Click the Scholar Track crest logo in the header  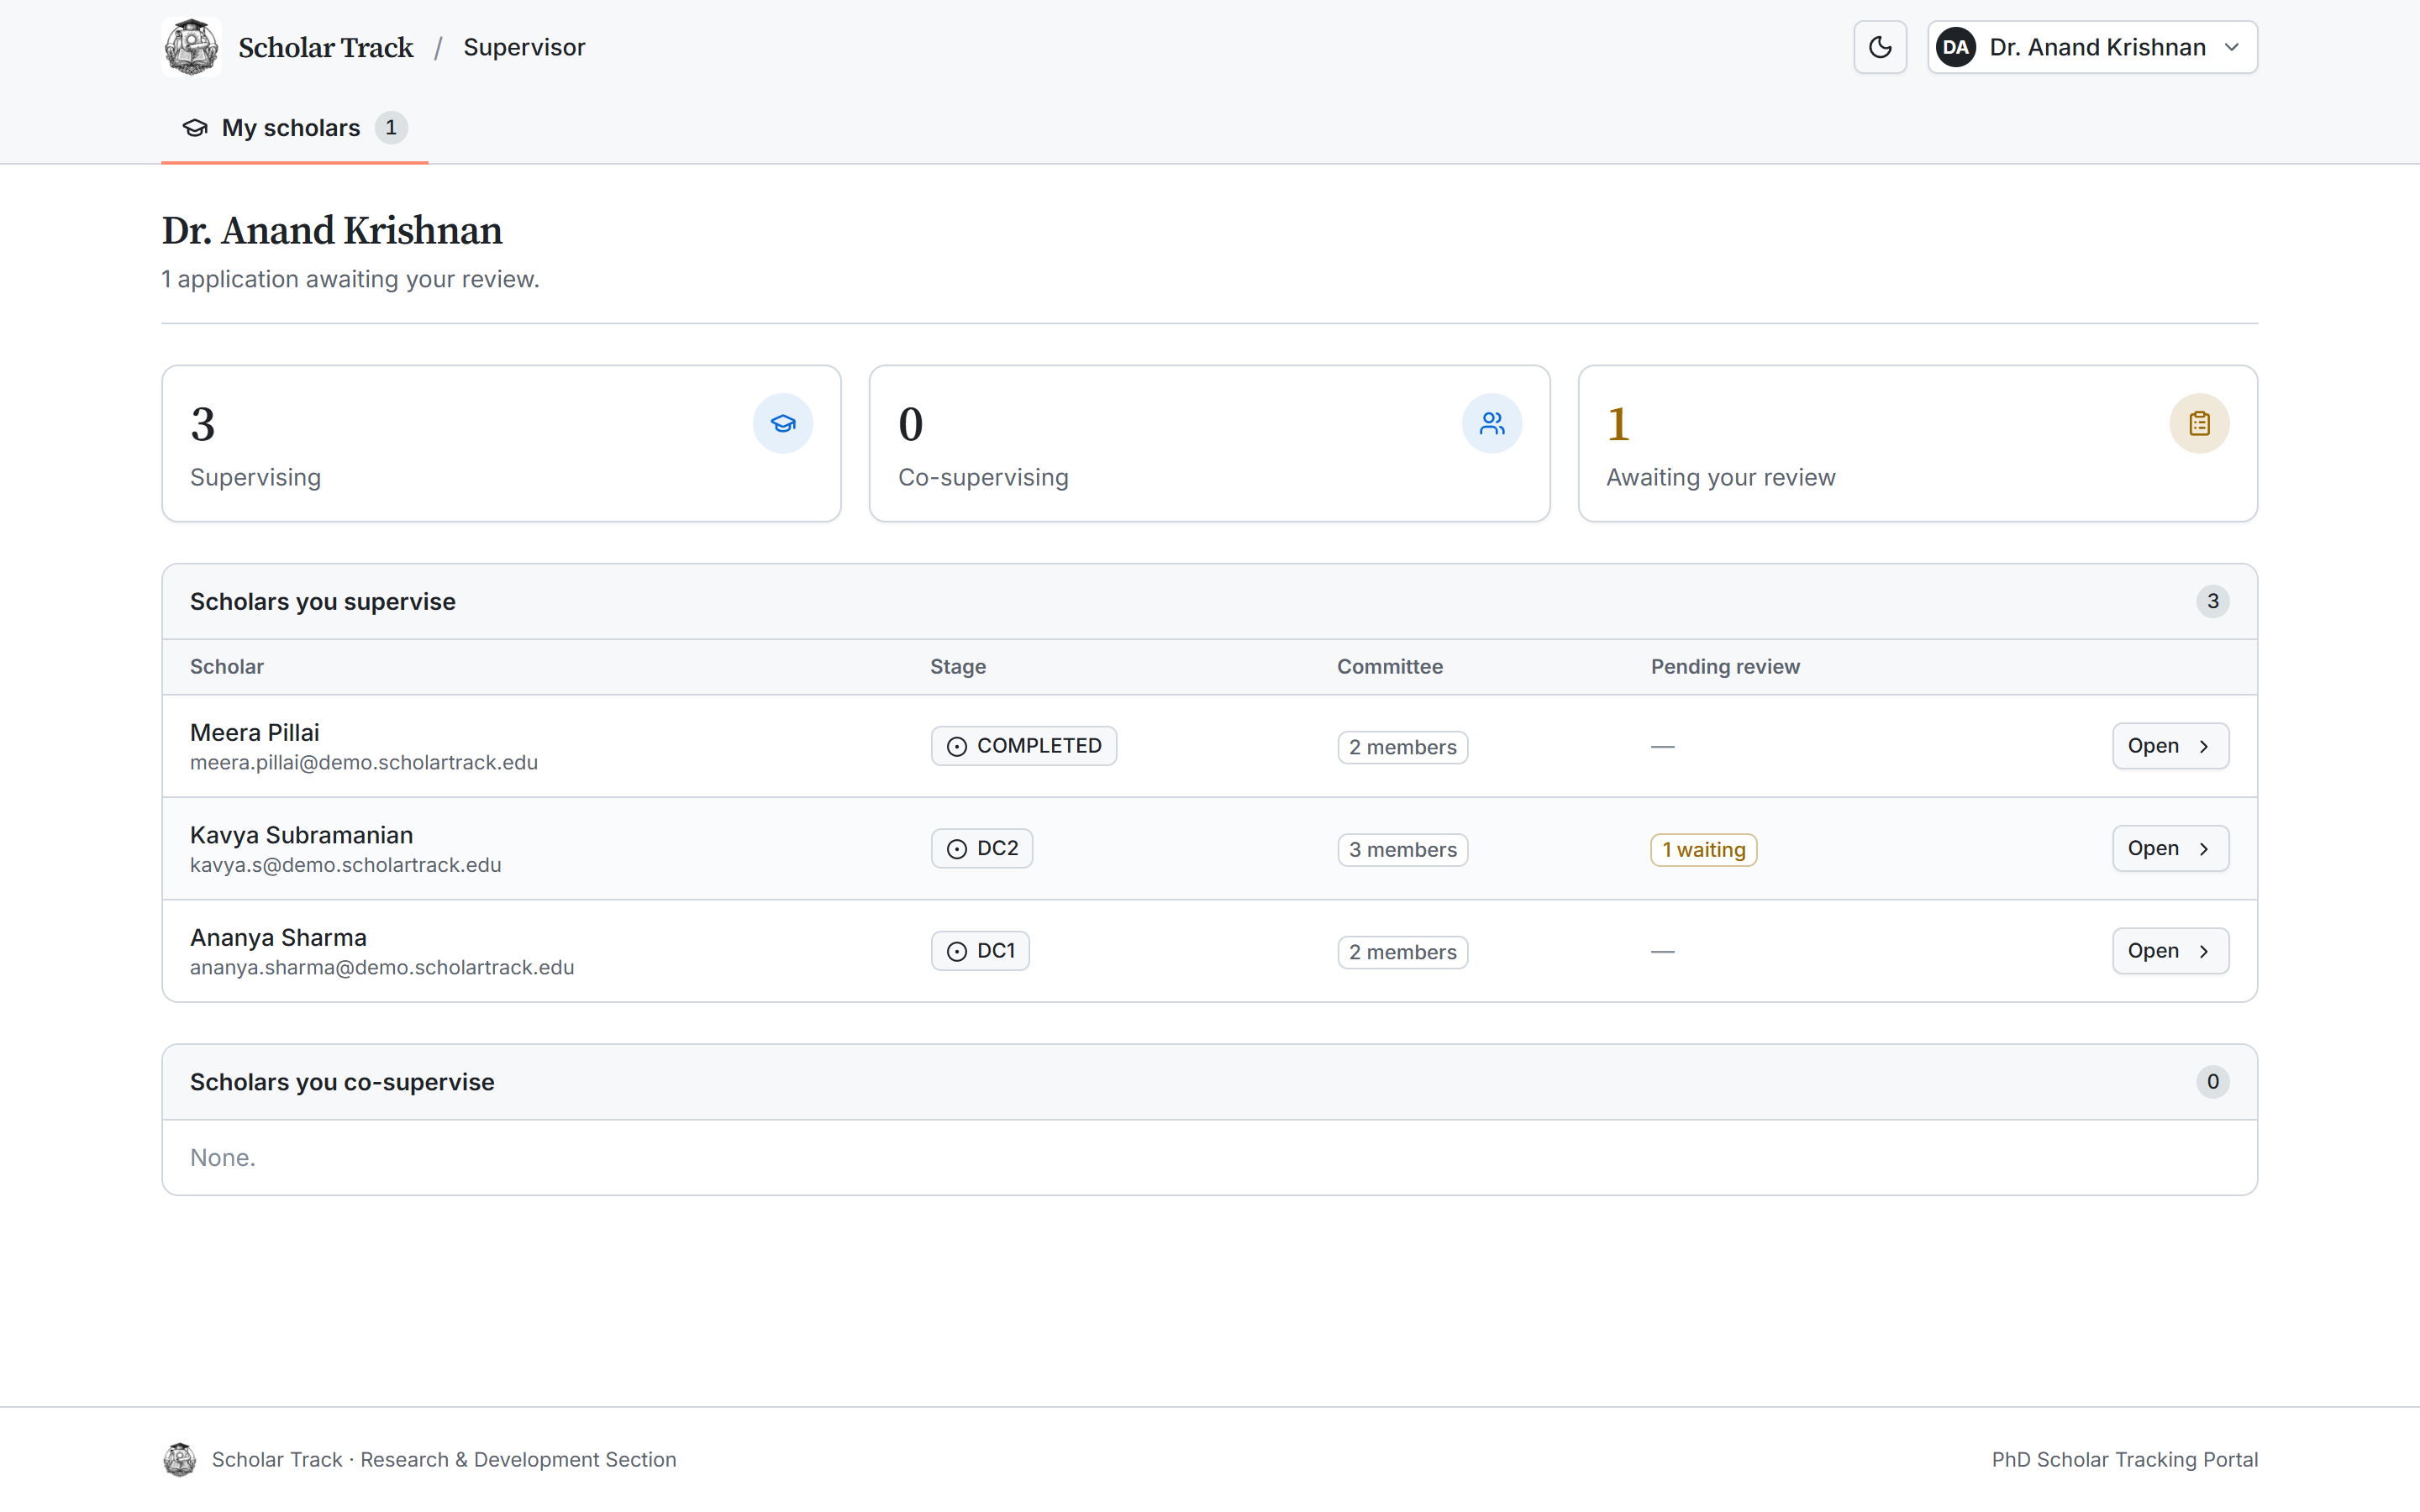pos(191,47)
